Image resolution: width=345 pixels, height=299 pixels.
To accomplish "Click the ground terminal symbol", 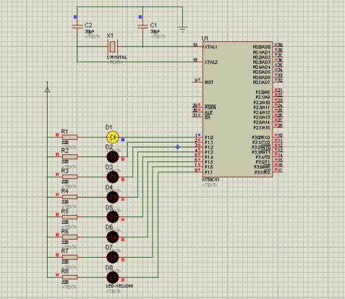I will [182, 29].
